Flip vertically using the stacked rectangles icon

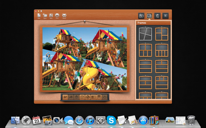point(99,97)
